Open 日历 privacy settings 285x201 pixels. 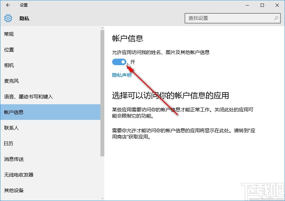click(x=8, y=143)
